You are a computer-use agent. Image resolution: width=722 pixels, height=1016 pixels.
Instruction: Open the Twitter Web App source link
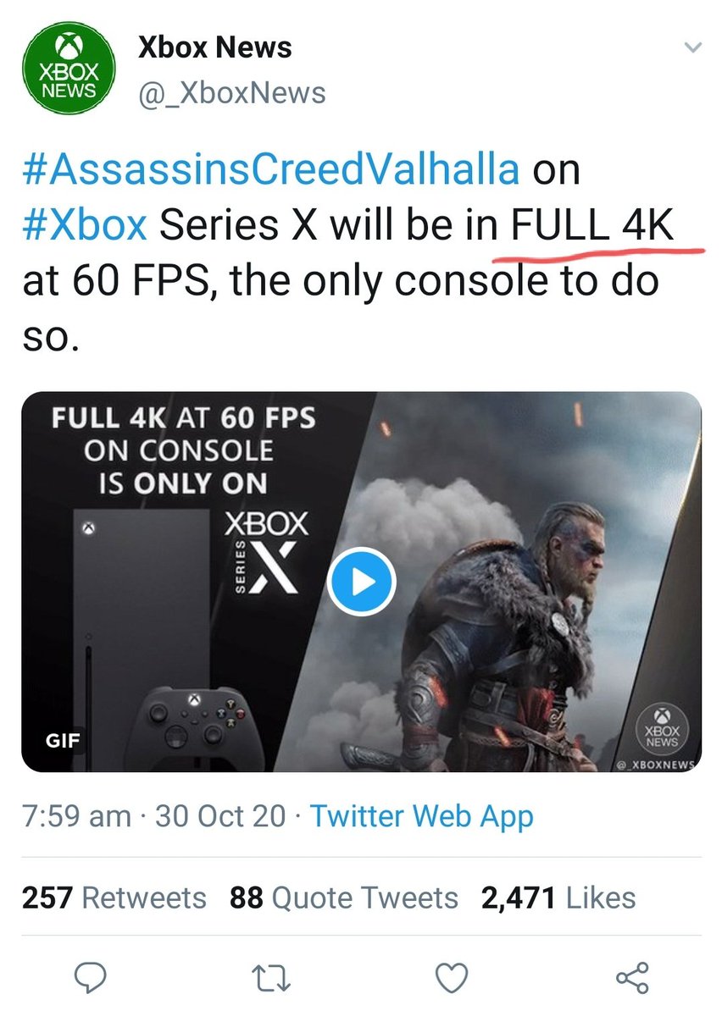point(422,817)
